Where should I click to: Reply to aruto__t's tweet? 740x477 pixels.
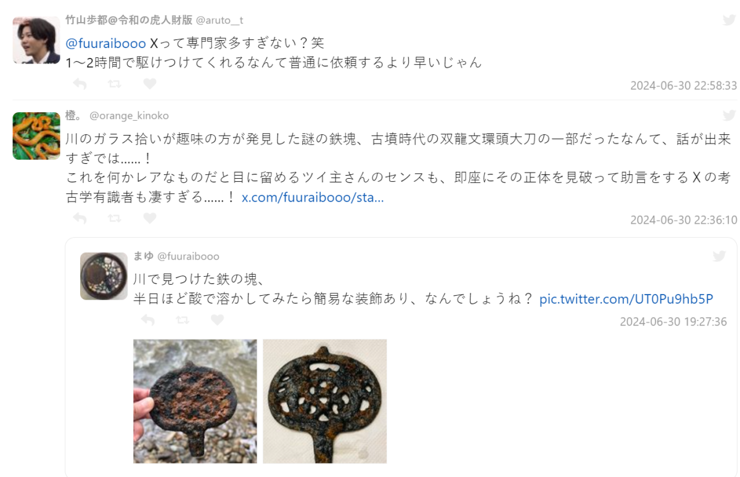80,84
